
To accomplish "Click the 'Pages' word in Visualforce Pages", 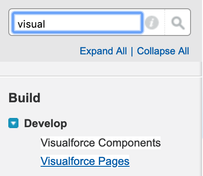I will (114, 161).
